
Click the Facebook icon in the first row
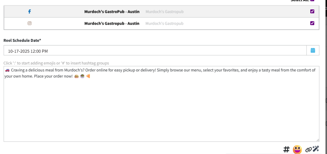tap(30, 11)
